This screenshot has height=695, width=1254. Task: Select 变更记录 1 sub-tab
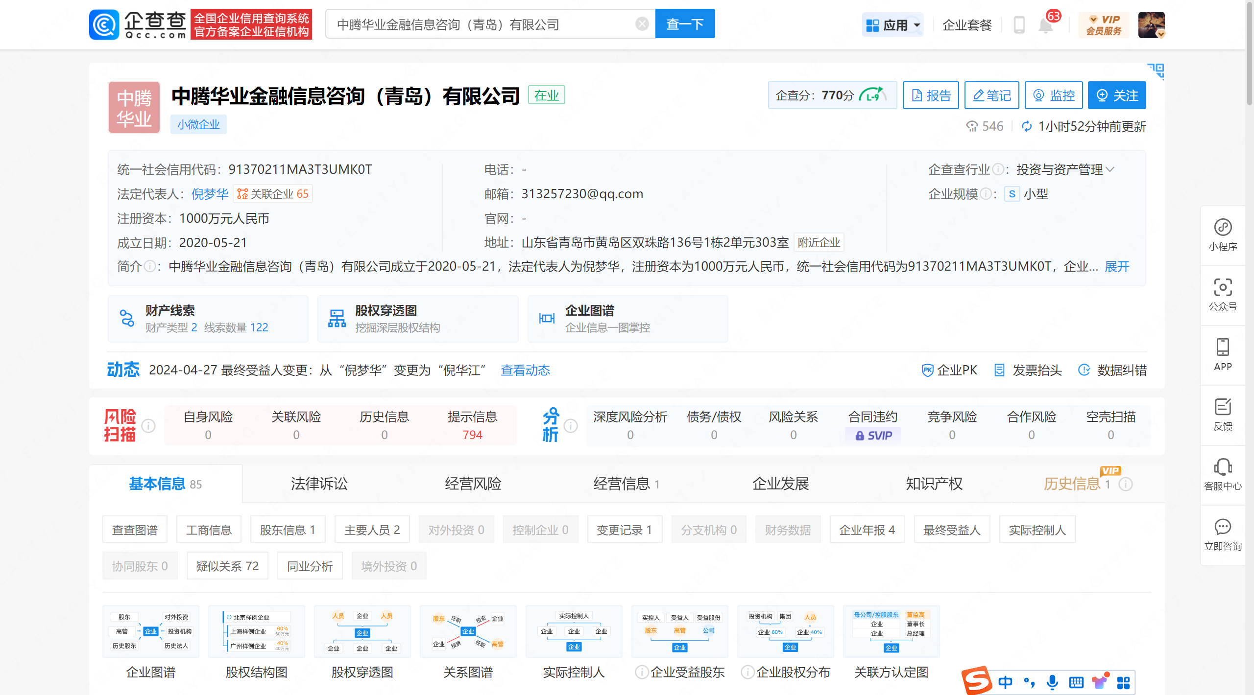coord(625,530)
